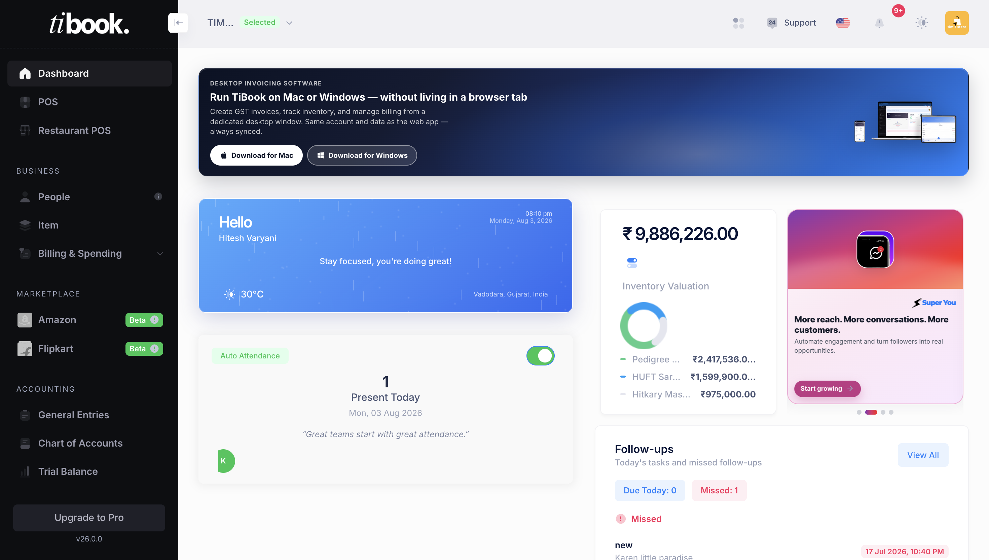Image resolution: width=989 pixels, height=560 pixels.
Task: Click the red Missed alert icon
Action: point(620,519)
